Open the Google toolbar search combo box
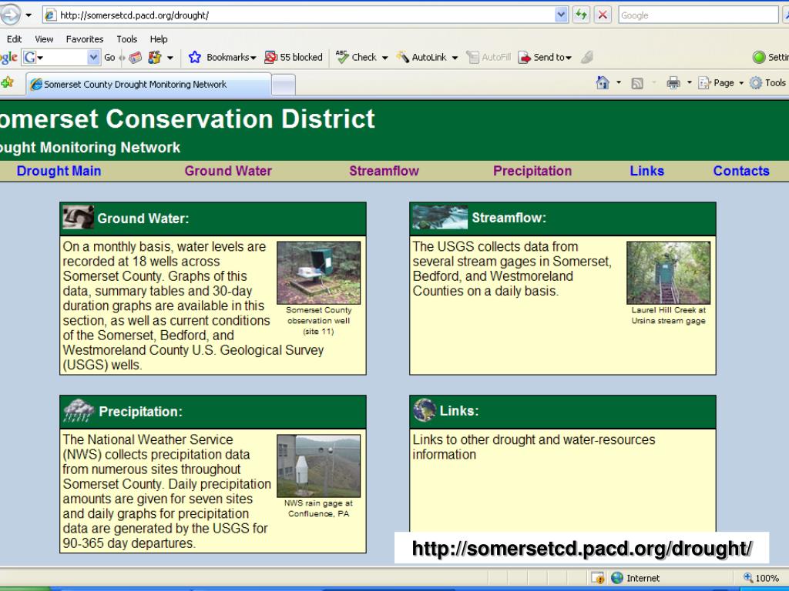The image size is (789, 591). point(60,57)
